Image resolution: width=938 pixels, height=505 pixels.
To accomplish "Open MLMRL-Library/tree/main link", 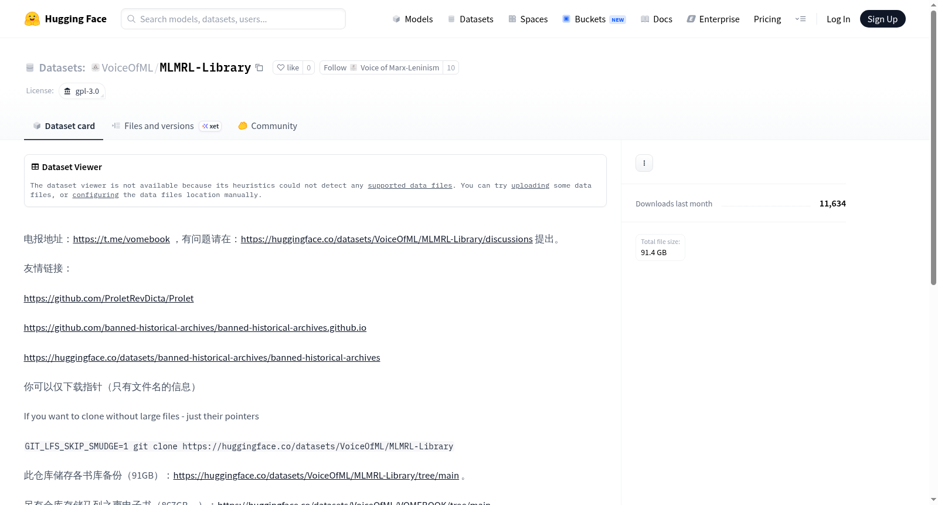I will click(316, 475).
